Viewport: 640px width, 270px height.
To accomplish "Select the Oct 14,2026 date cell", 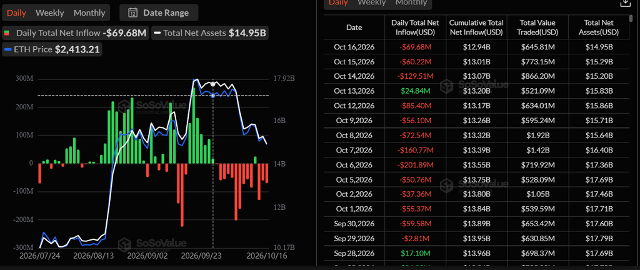I will point(354,76).
